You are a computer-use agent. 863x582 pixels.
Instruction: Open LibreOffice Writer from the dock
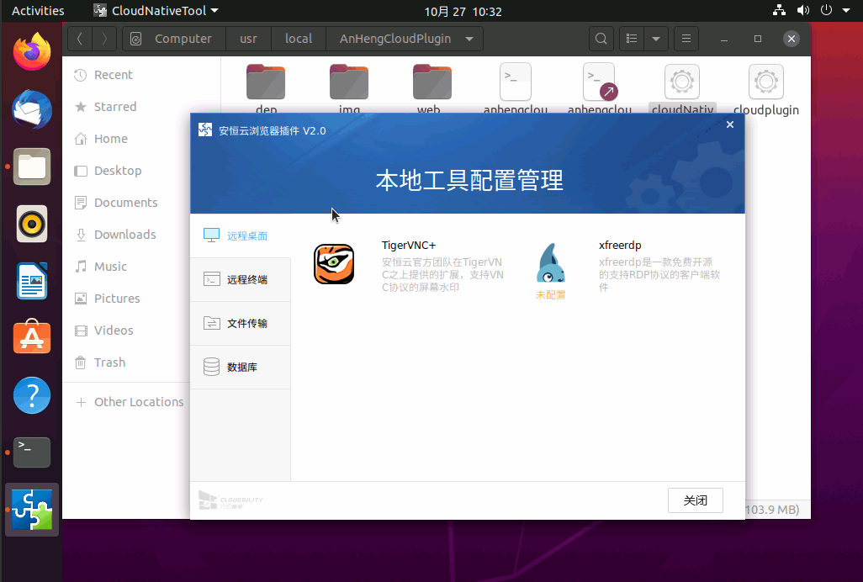pos(32,281)
